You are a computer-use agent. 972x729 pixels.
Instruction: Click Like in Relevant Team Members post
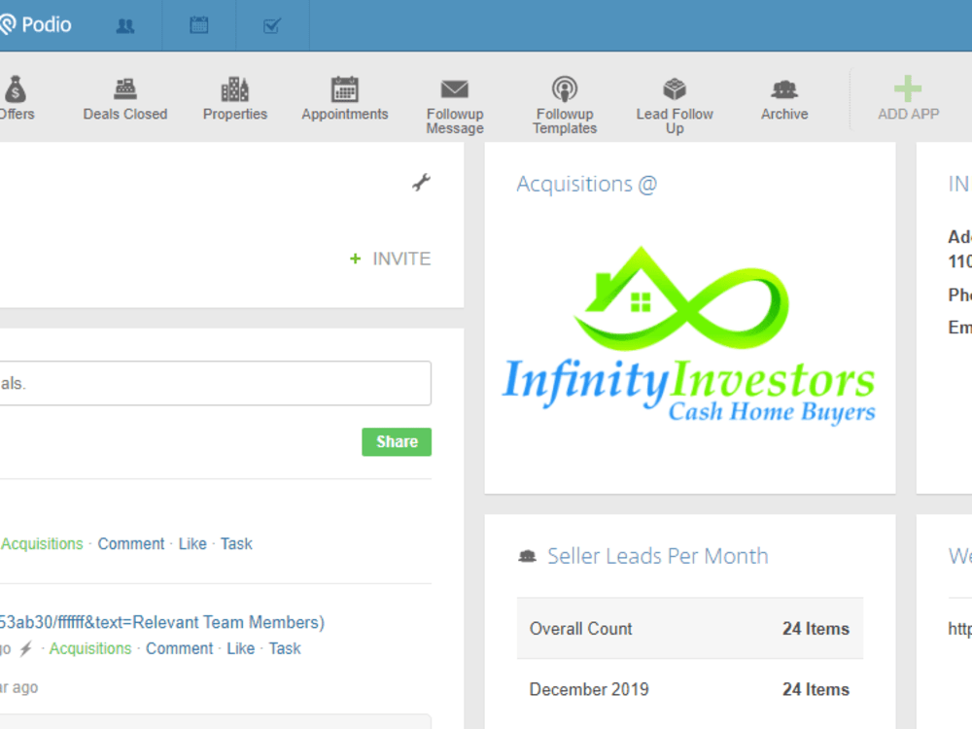(240, 648)
